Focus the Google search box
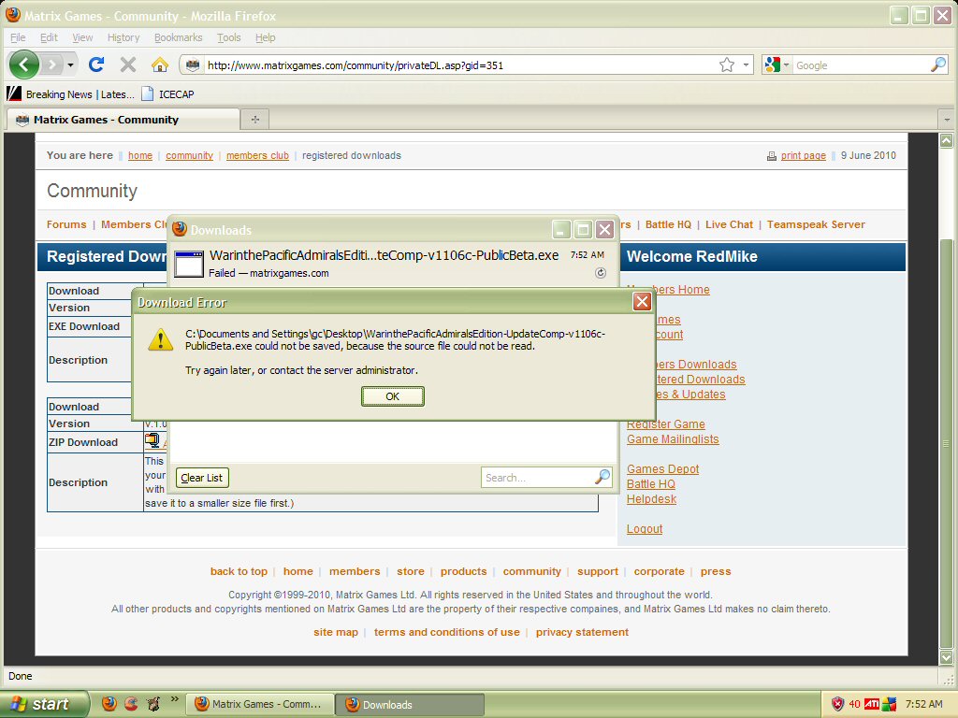The width and height of the screenshot is (958, 718). click(861, 65)
